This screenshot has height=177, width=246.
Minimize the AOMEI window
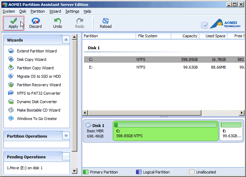[x=229, y=5]
